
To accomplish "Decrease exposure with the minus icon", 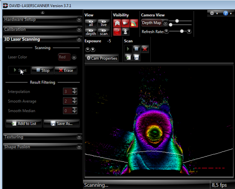I will point(88,49).
